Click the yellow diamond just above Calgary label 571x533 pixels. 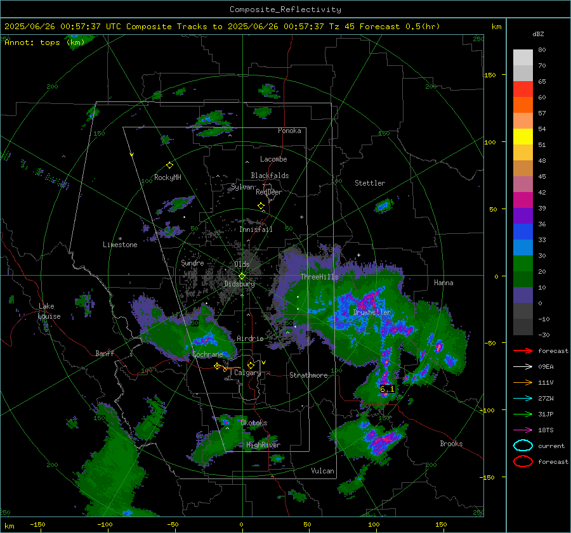tap(251, 365)
